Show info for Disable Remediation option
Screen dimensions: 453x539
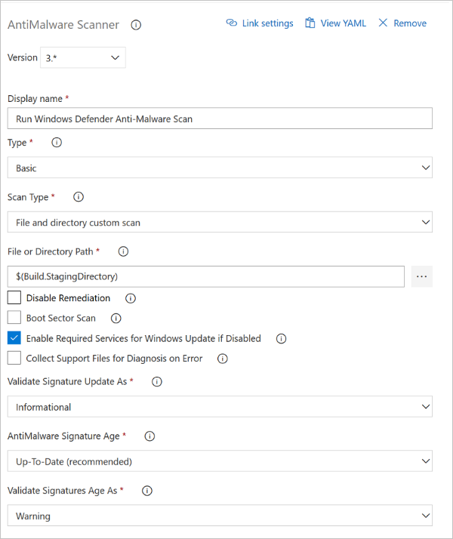(x=131, y=298)
